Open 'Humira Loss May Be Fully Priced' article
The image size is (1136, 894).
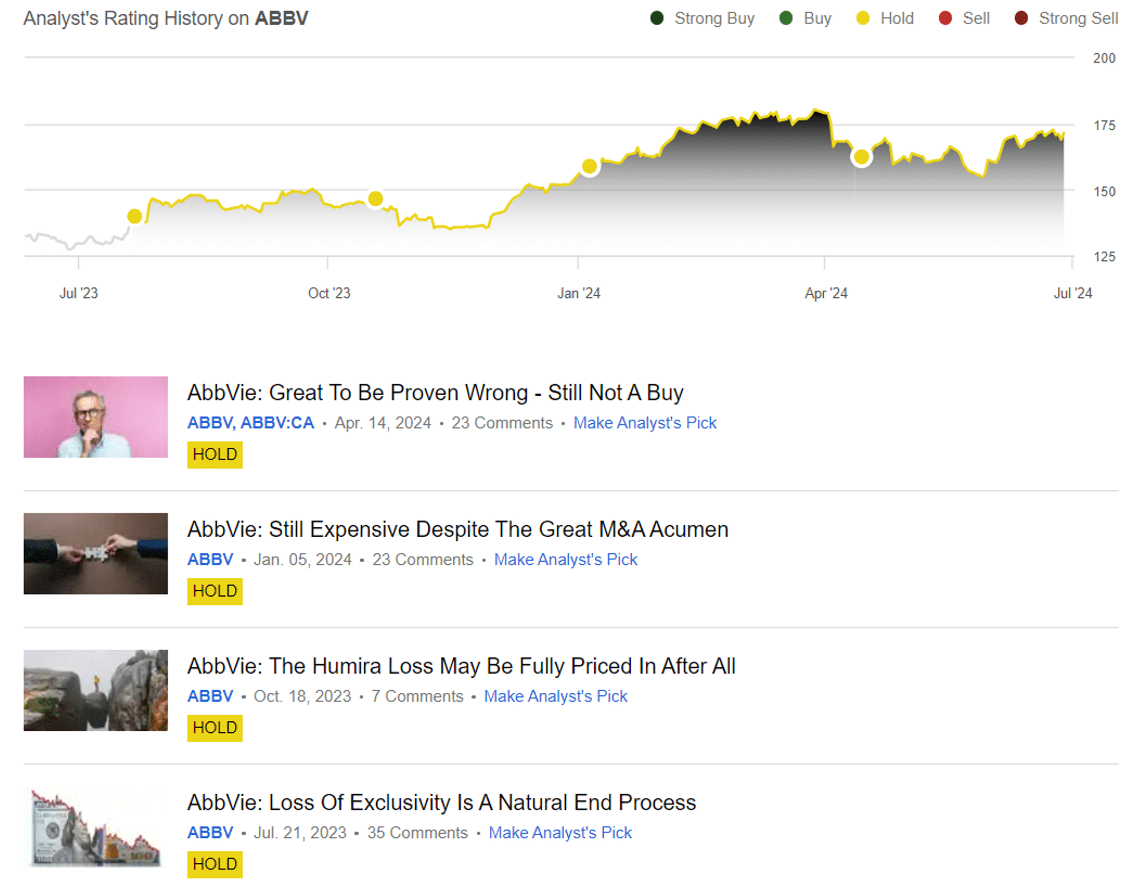point(461,666)
